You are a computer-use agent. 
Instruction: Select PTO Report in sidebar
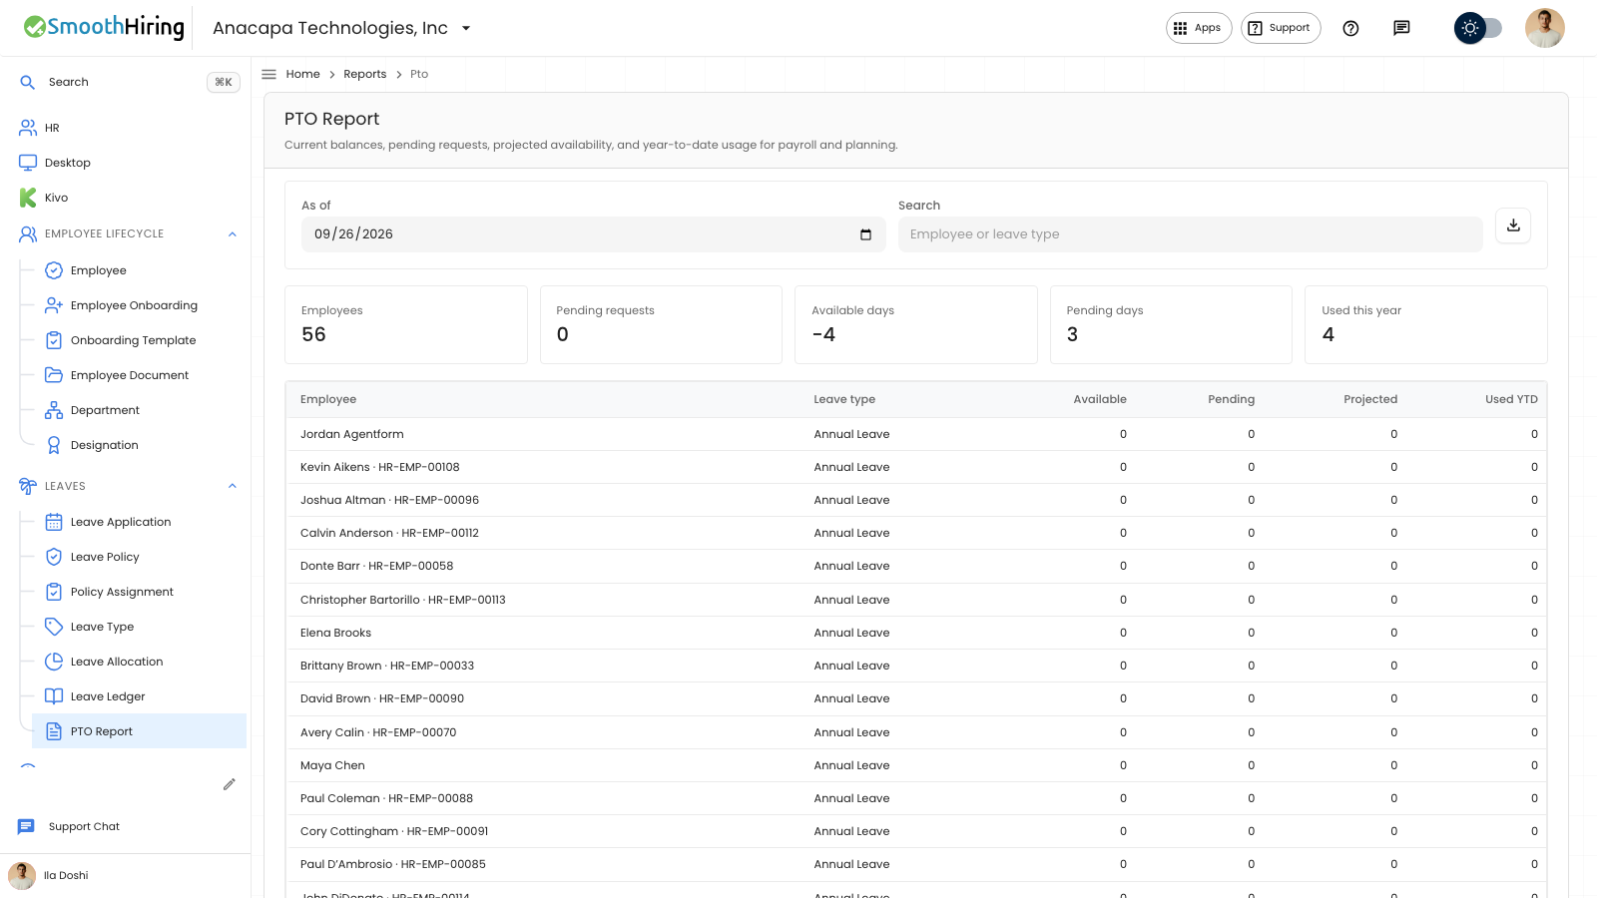(x=140, y=731)
